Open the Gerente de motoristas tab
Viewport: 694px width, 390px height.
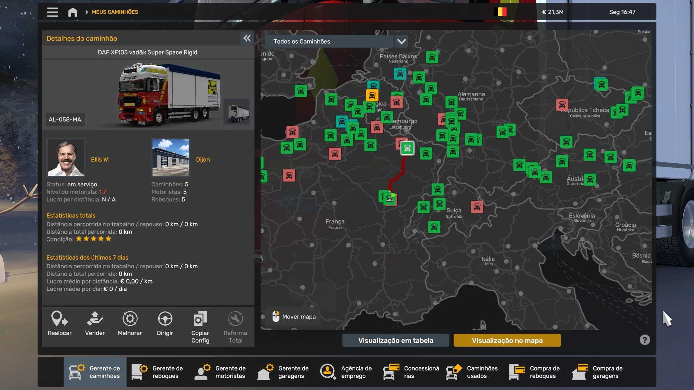pyautogui.click(x=221, y=372)
